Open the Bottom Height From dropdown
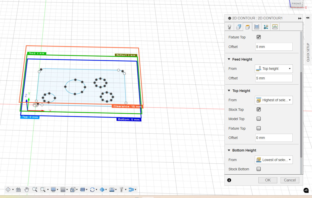 [x=274, y=160]
